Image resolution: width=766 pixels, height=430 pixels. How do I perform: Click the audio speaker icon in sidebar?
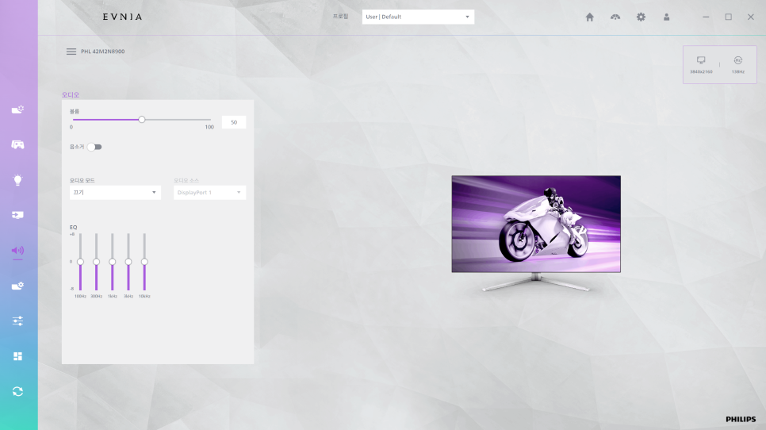[17, 251]
